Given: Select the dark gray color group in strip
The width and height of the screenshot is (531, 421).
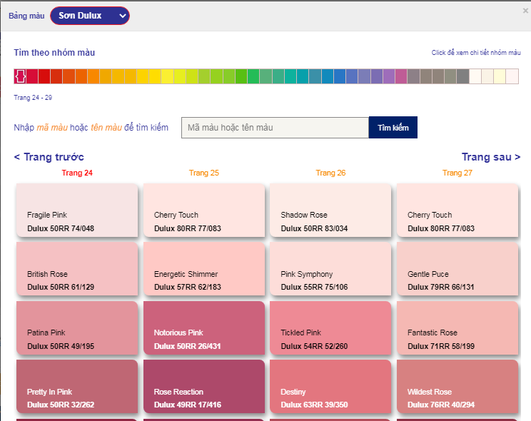Looking at the screenshot, I should coord(462,76).
